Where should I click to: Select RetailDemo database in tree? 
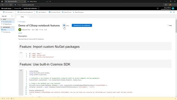[8, 24]
